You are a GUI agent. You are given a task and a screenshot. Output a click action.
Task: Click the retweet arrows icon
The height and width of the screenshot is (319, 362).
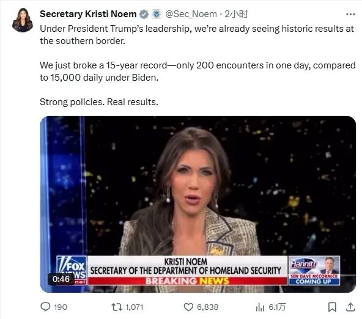coord(117,307)
